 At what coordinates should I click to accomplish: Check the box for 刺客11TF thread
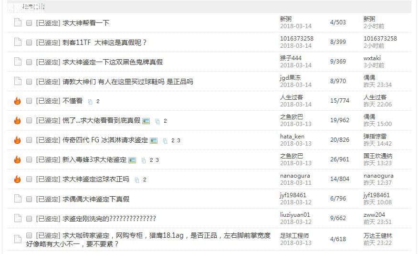[x=29, y=42]
